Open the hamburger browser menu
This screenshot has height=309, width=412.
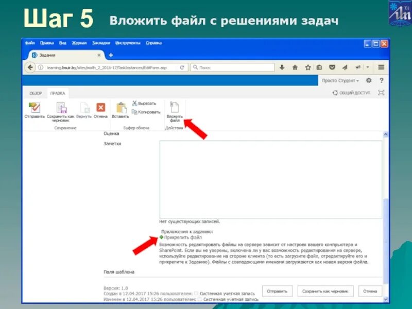(x=381, y=67)
